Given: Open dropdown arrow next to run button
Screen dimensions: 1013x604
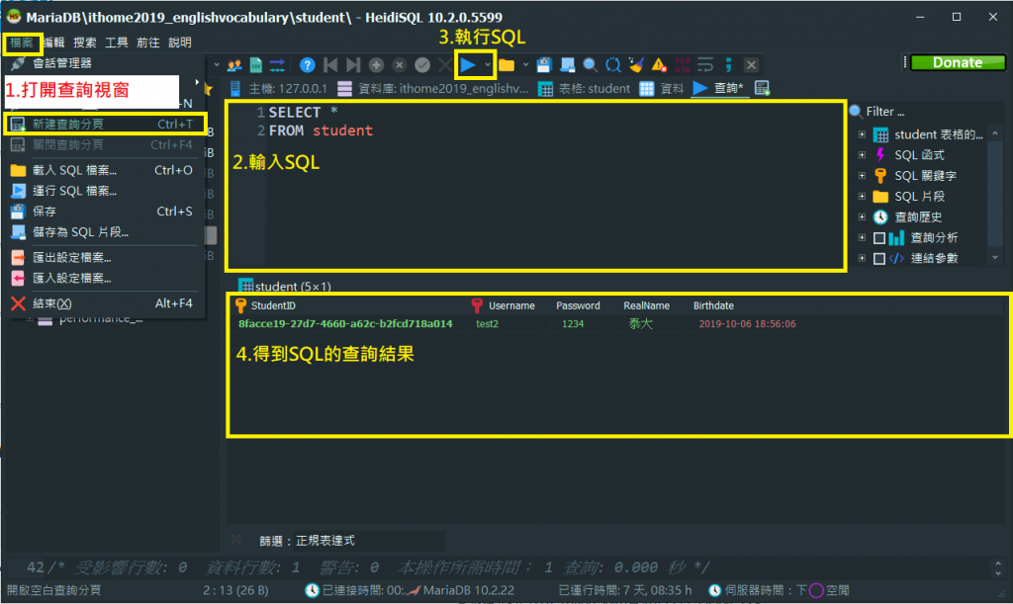Looking at the screenshot, I should coord(488,64).
